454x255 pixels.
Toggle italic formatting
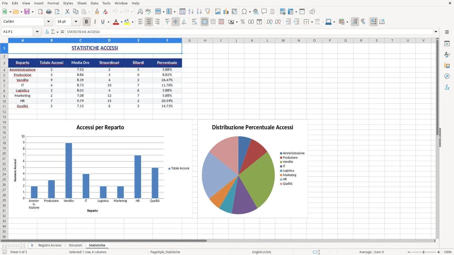click(95, 22)
